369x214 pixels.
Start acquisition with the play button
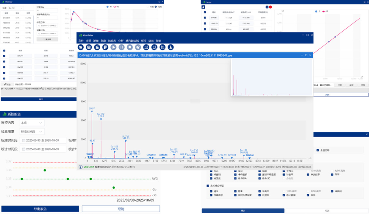tap(113, 47)
